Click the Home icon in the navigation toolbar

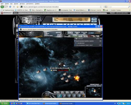(x=18, y=7)
